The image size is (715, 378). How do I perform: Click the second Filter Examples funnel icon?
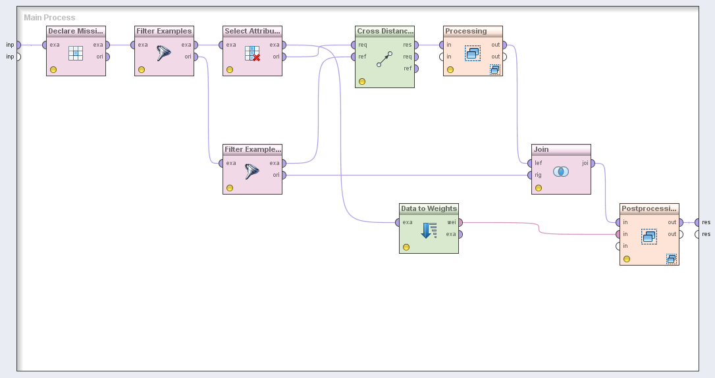[252, 172]
